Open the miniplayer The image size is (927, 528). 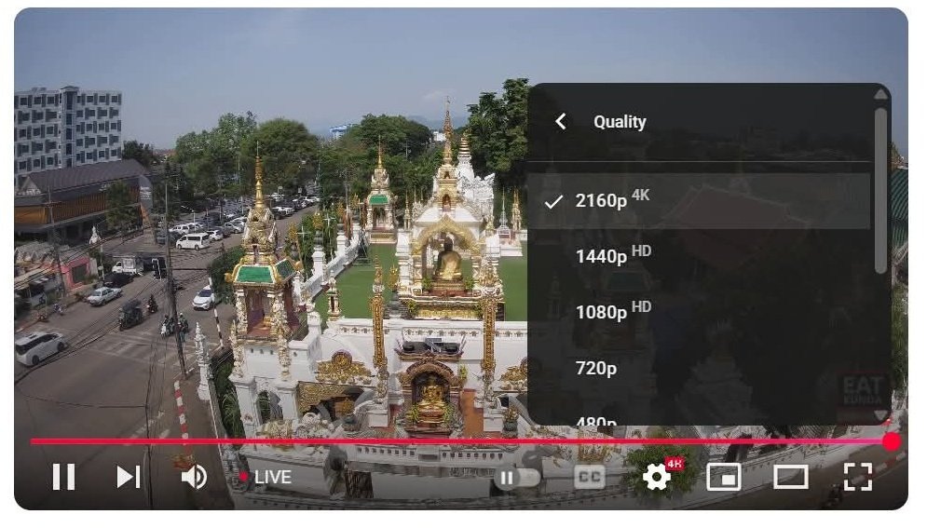coord(724,477)
